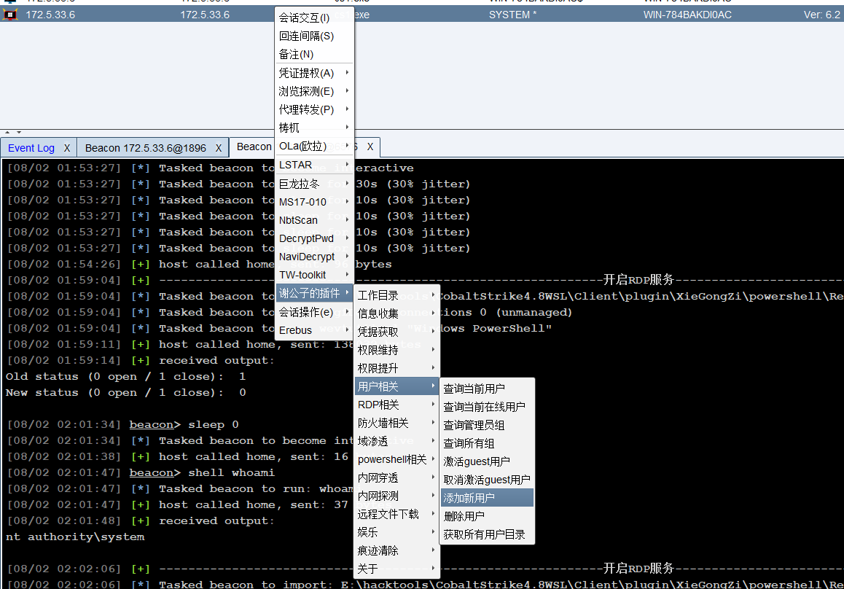
Task: Click the panel collapse arrows above tabs
Action: 12,133
